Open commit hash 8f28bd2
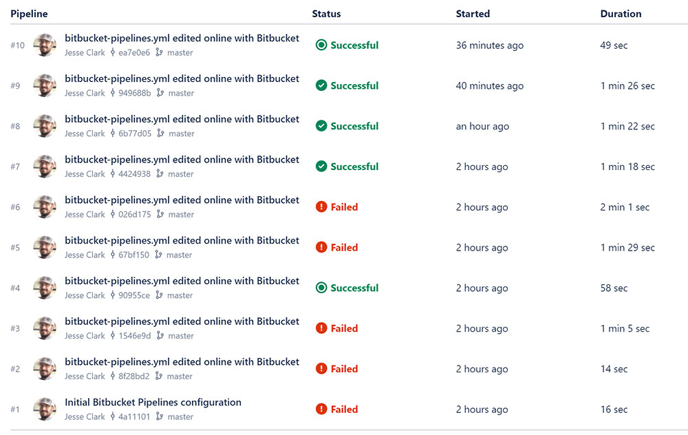Image resolution: width=688 pixels, height=435 pixels. [x=135, y=376]
